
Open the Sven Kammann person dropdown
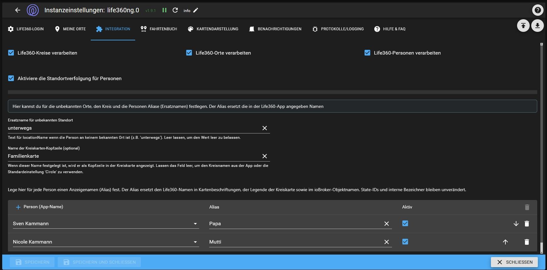[106, 224]
